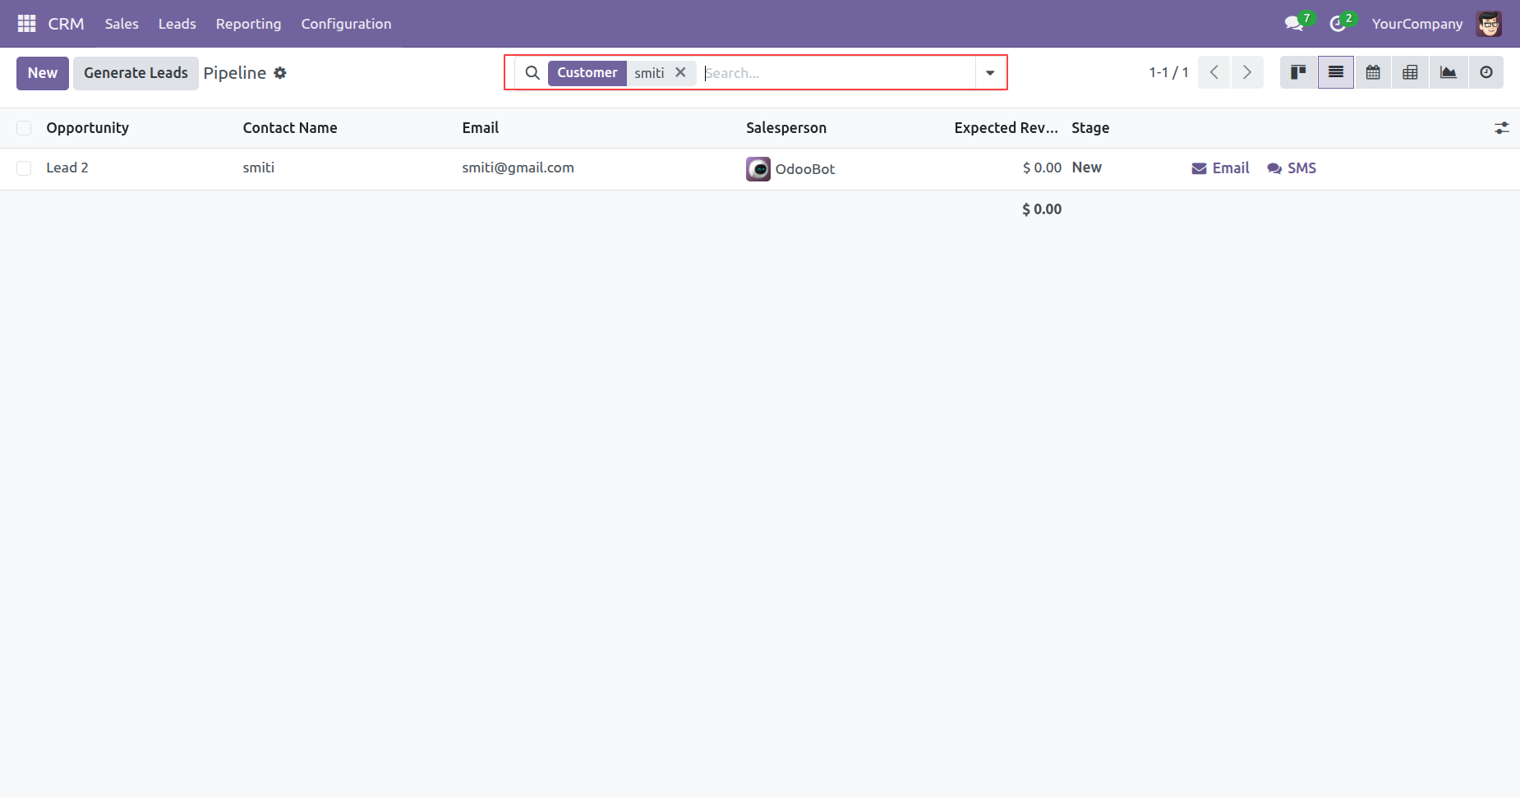Image resolution: width=1520 pixels, height=798 pixels.
Task: Switch to pivot table view
Action: click(1410, 72)
